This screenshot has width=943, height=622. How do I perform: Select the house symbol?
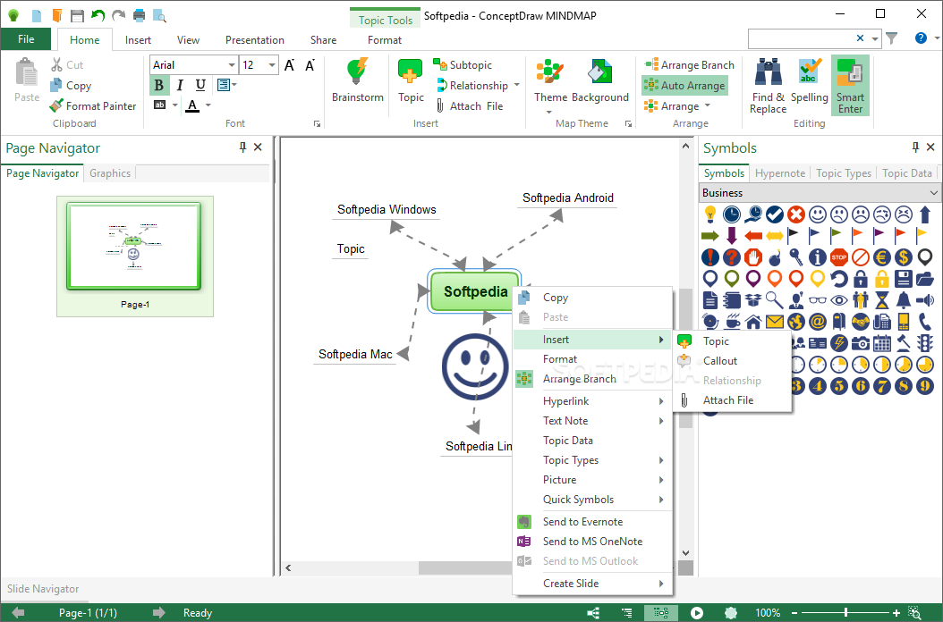click(753, 322)
